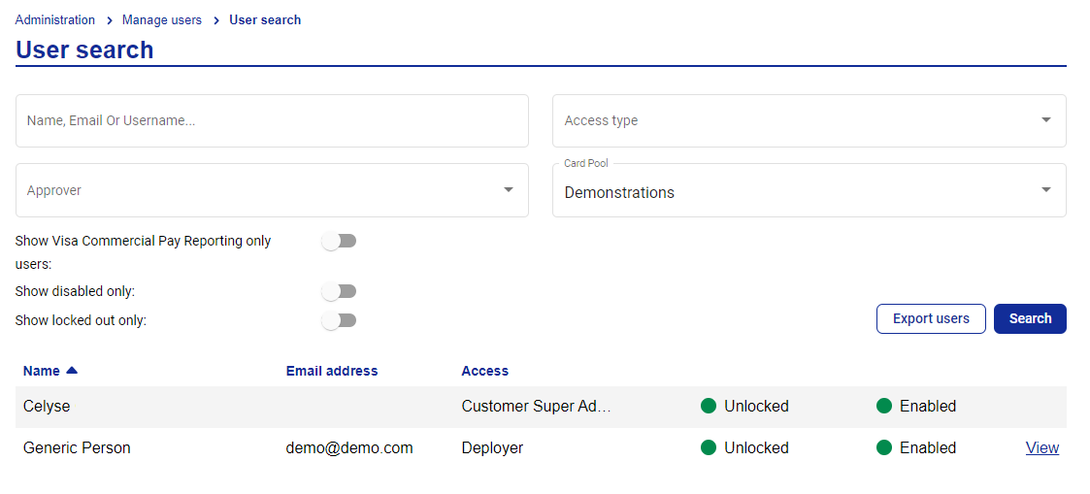Image resolution: width=1090 pixels, height=494 pixels.
Task: Click the User search page heading
Action: point(84,50)
